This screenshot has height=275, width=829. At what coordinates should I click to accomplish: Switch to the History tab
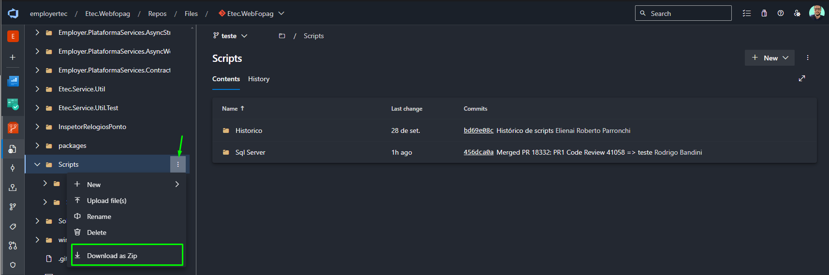259,79
